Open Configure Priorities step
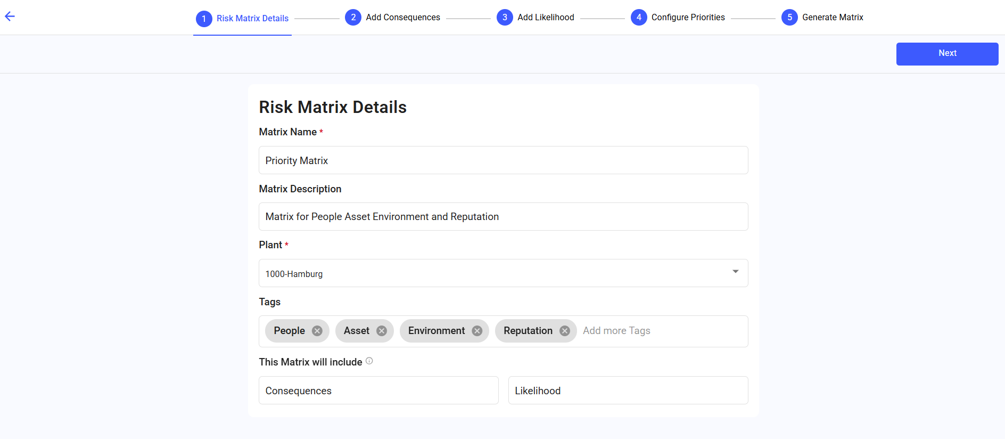 pyautogui.click(x=688, y=18)
